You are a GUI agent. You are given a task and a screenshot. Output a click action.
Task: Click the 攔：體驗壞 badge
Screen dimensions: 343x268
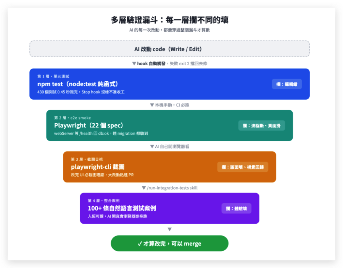point(237,208)
